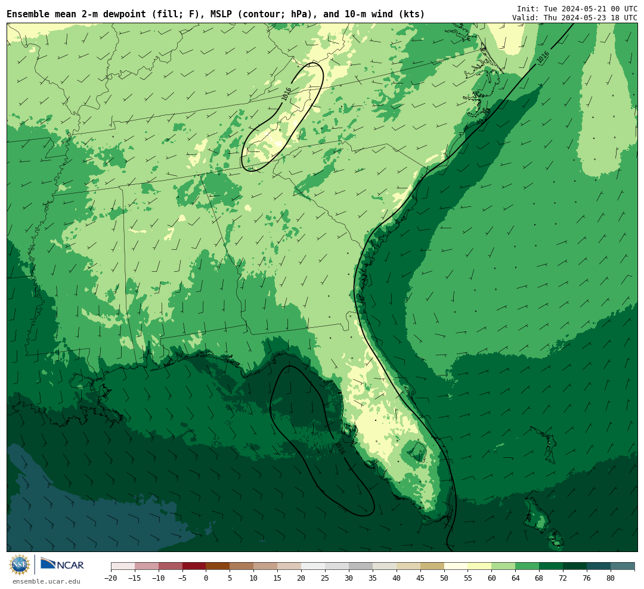Click the '35' colorbar tick label

373,578
